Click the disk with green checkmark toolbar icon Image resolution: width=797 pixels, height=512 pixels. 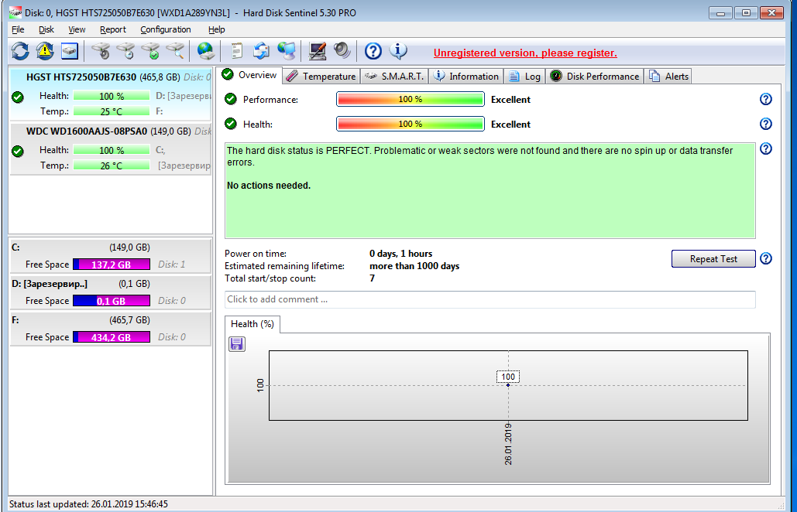(150, 51)
